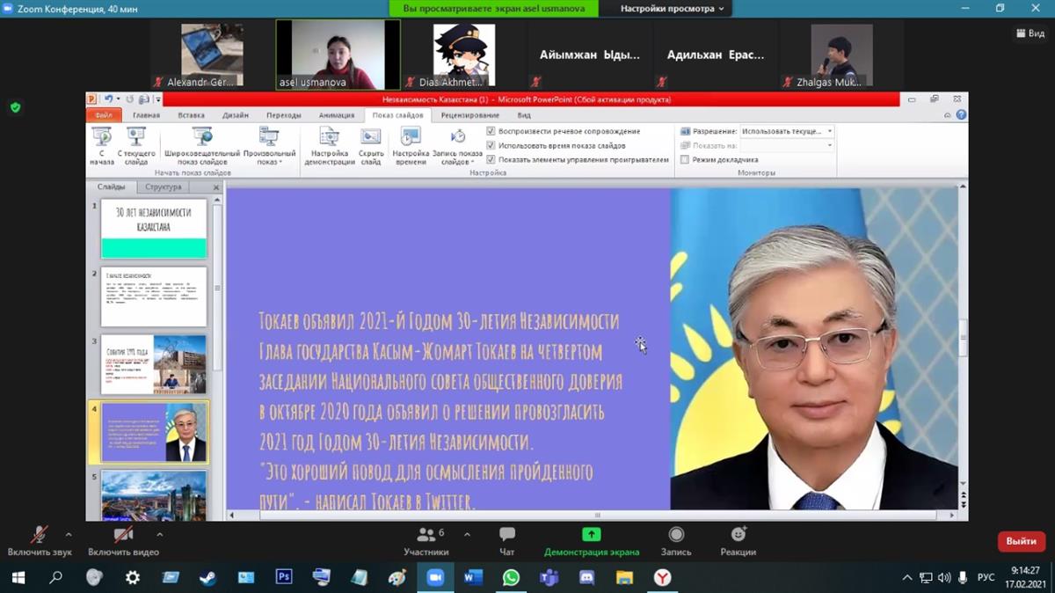Expand audio options arrow beside microphone
Viewport: 1055px width, 593px height.
69,534
